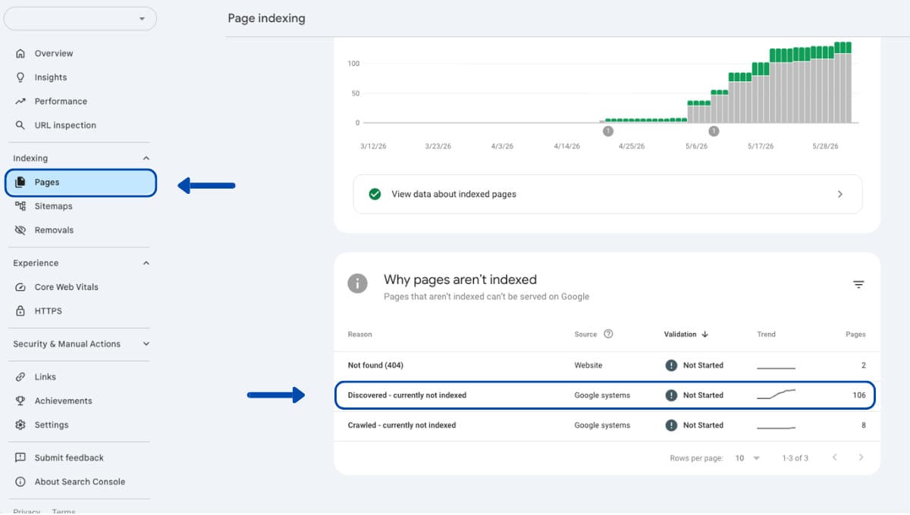Go to the next table page
Screen dimensions: 910x515
pos(861,457)
